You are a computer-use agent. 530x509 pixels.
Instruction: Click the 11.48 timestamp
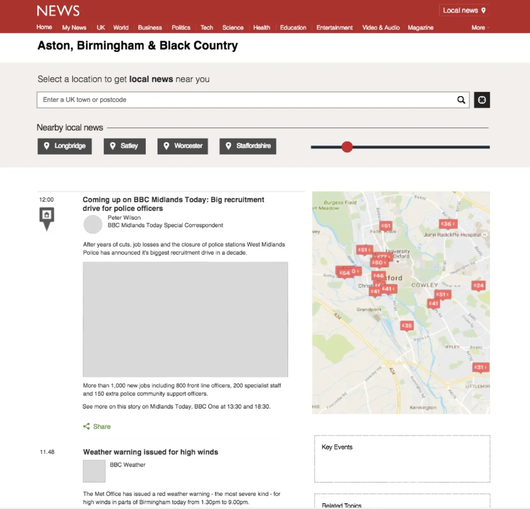[x=47, y=452]
